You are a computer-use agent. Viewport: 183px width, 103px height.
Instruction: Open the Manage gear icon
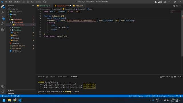[x=3, y=92]
